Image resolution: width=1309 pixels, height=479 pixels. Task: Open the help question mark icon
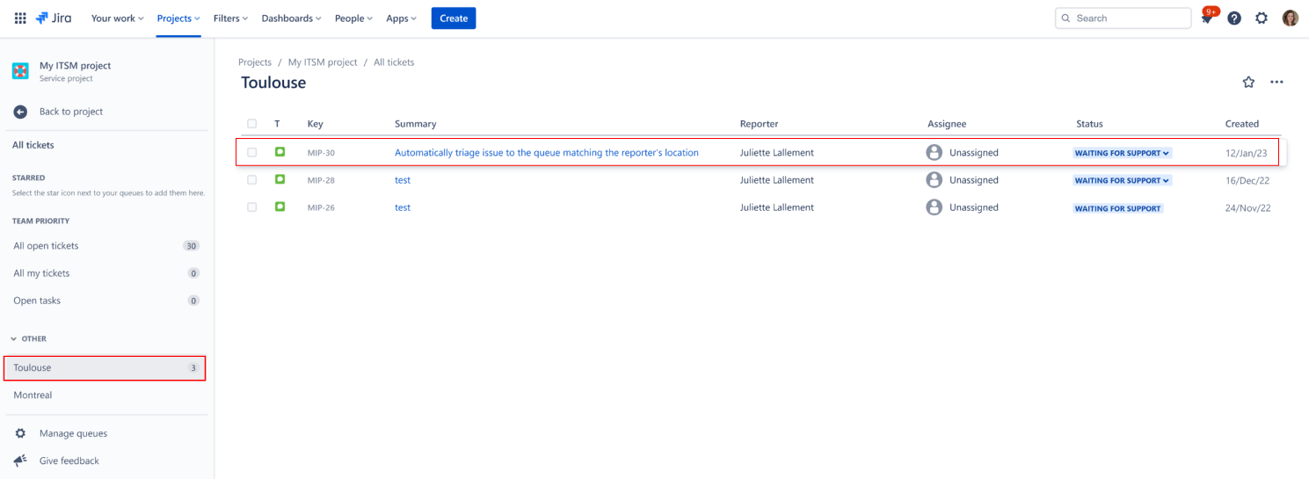(x=1234, y=18)
